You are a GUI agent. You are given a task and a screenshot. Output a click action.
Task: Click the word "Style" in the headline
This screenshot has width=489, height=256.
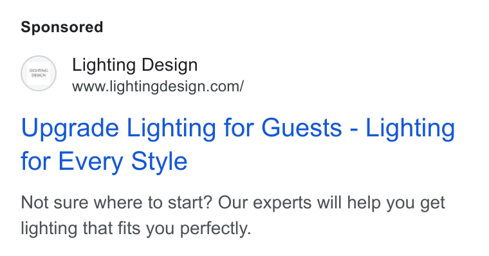coord(159,162)
